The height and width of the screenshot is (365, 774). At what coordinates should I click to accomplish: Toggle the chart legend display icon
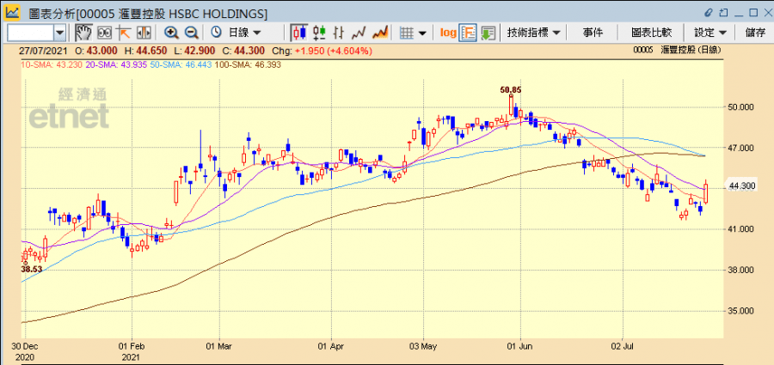pos(469,33)
